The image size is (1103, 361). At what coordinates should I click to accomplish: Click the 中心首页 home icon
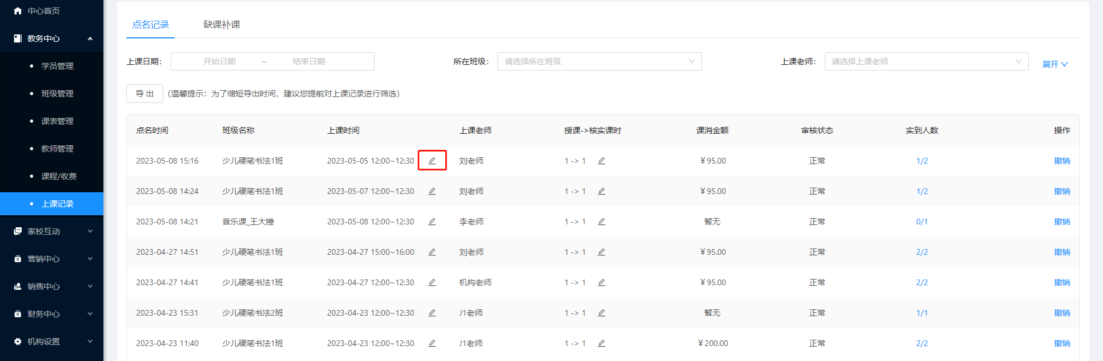coord(18,11)
